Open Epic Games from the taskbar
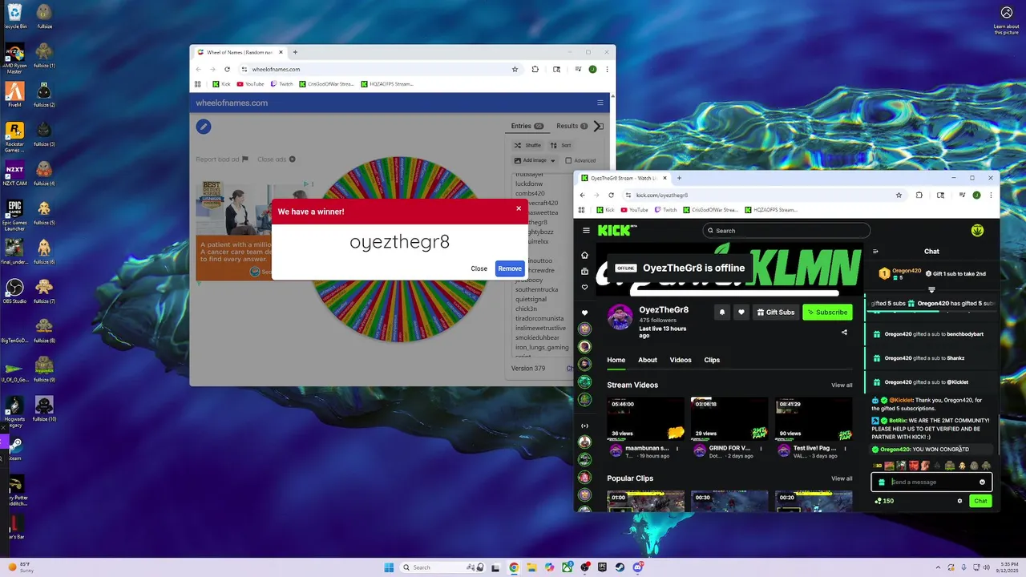1026x577 pixels. click(x=602, y=567)
